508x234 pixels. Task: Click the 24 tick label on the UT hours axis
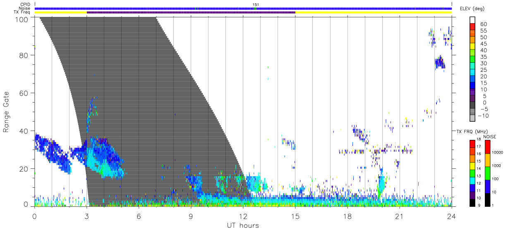[x=452, y=215]
